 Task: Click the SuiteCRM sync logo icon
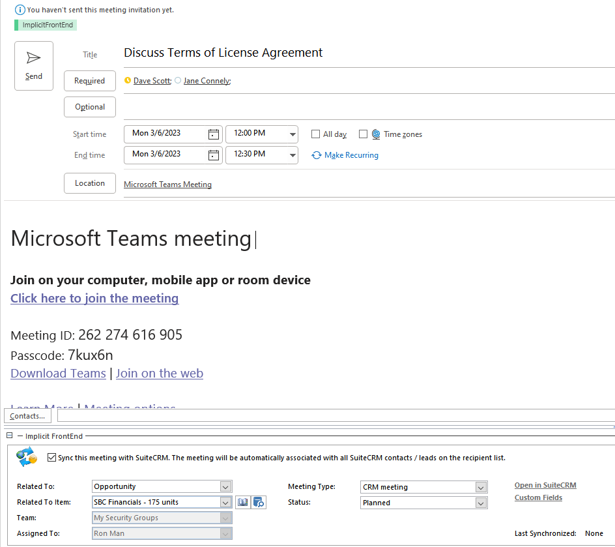(x=27, y=457)
